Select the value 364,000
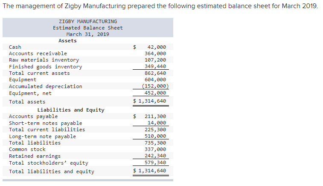 155,53
